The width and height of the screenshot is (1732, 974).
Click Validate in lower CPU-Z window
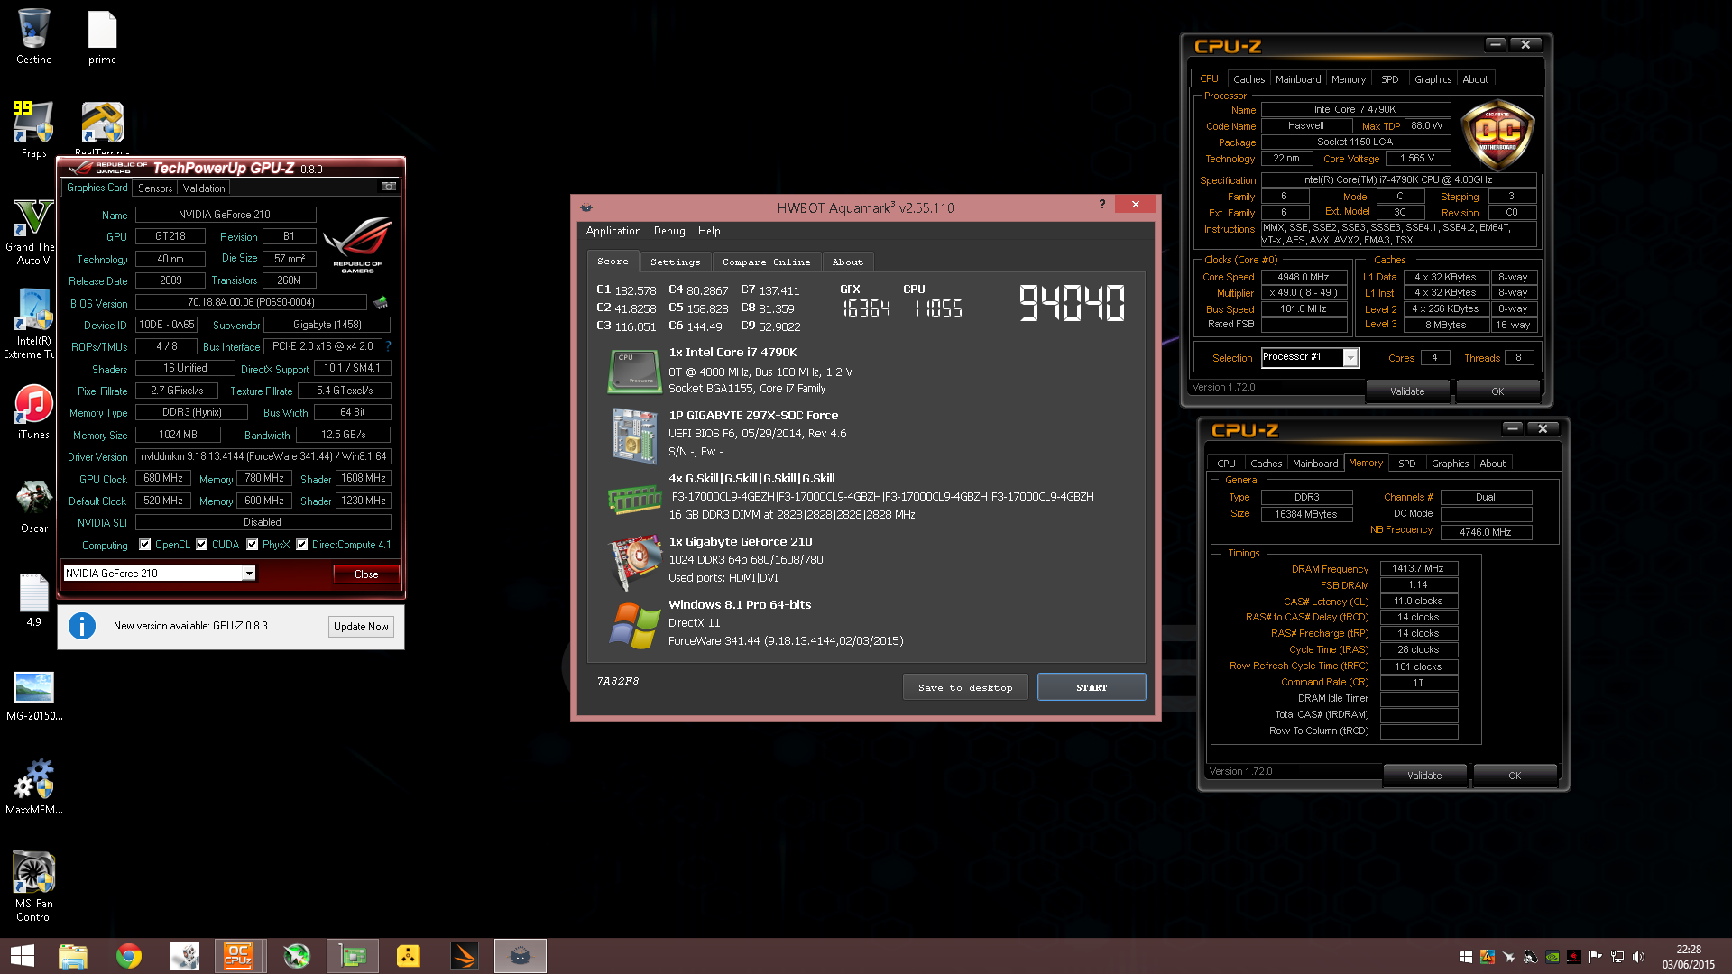pyautogui.click(x=1424, y=776)
